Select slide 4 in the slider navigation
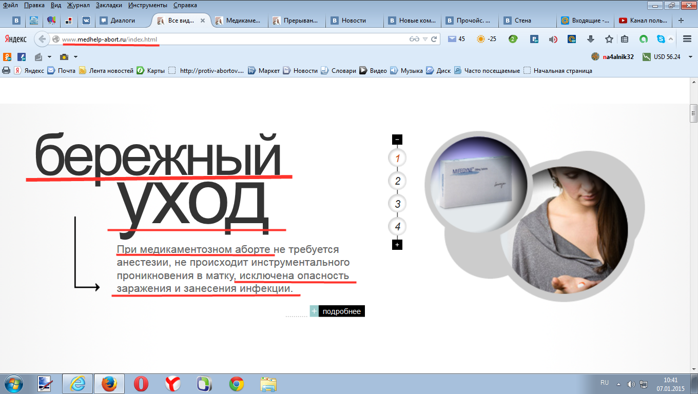Viewport: 698px width, 394px height. coord(397,226)
